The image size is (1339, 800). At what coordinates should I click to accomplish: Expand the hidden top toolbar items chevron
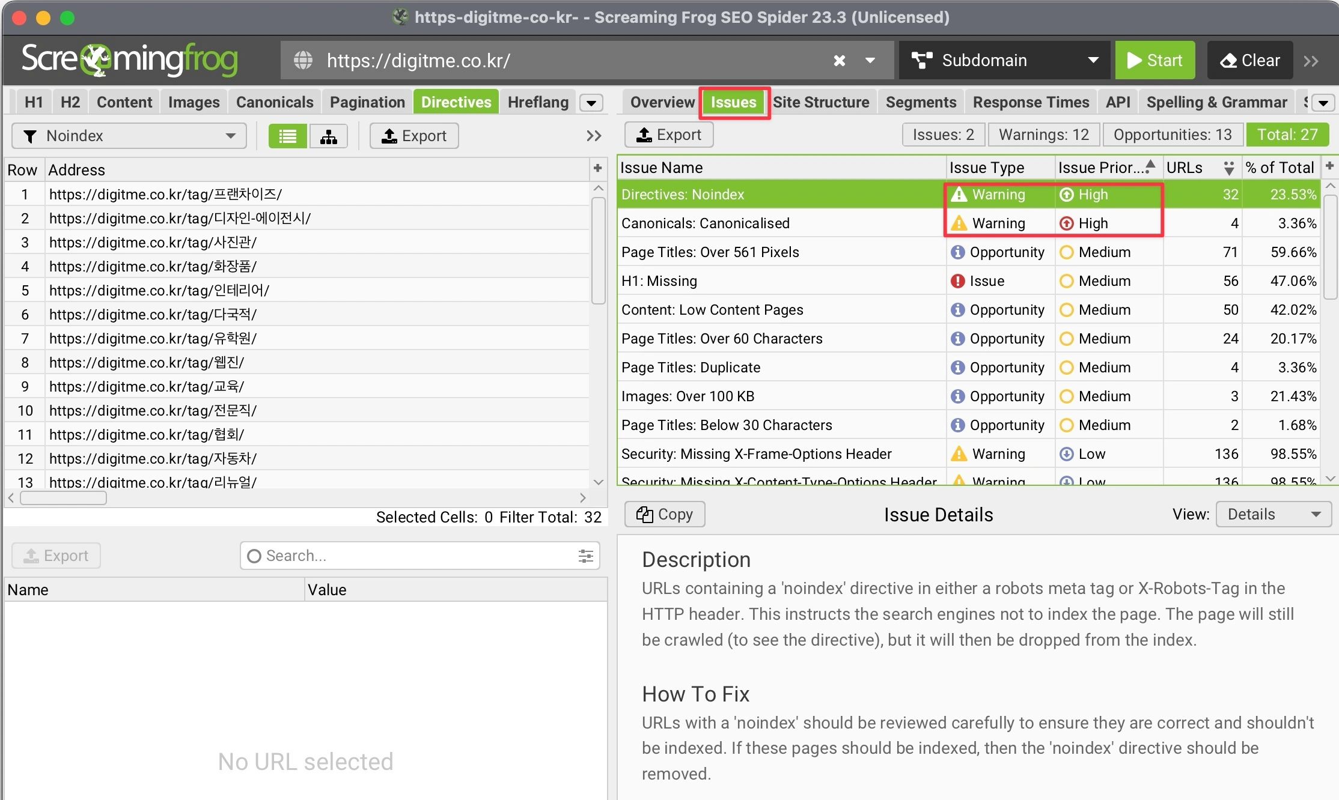click(x=1311, y=61)
